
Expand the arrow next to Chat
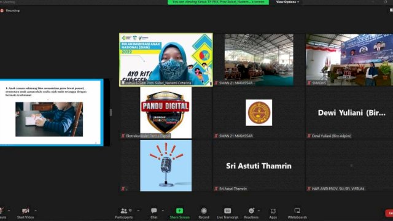[x=163, y=211]
